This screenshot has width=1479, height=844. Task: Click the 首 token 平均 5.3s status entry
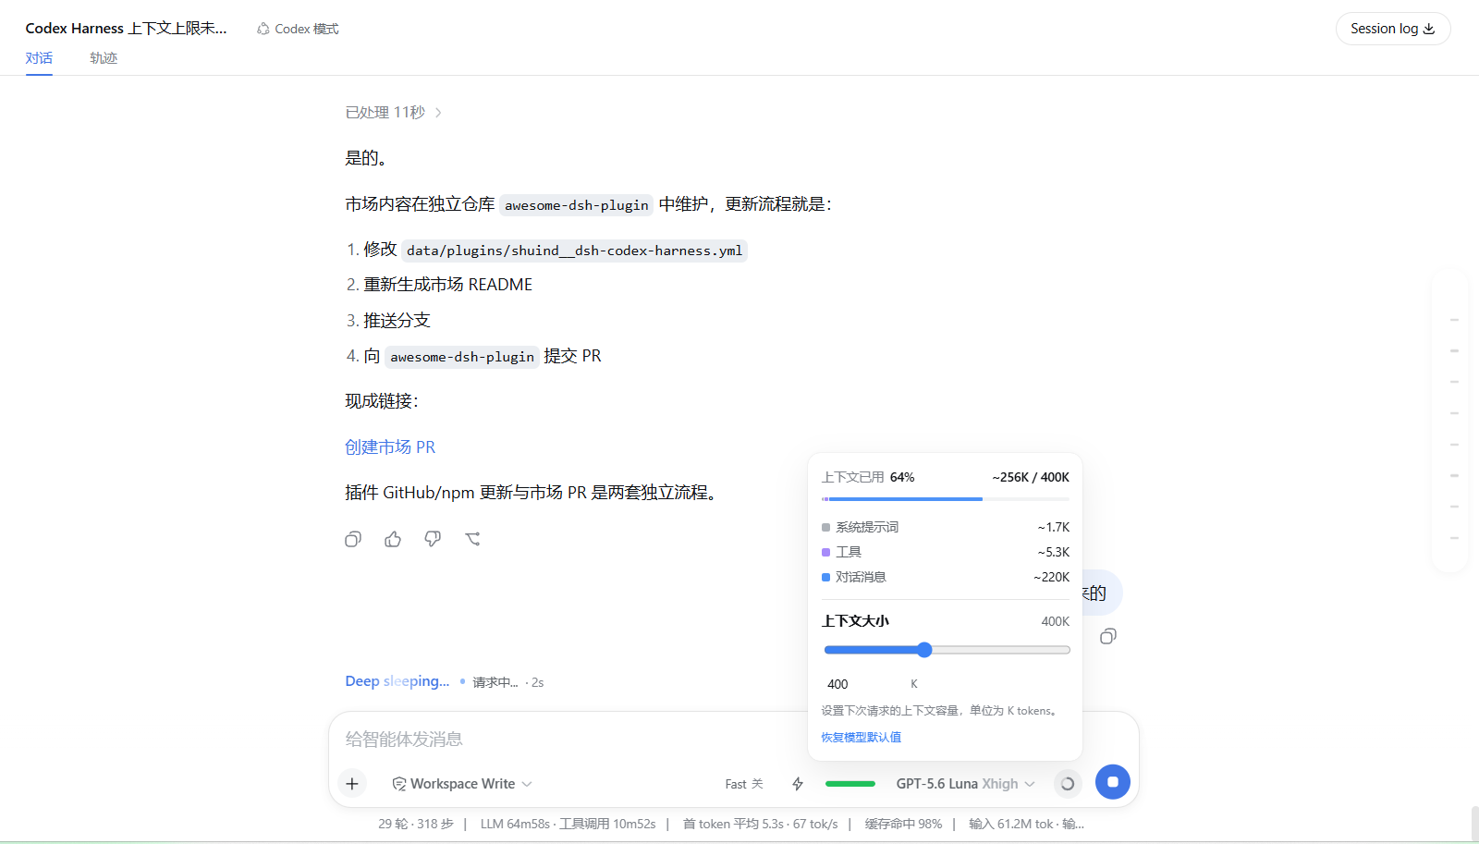click(x=734, y=824)
